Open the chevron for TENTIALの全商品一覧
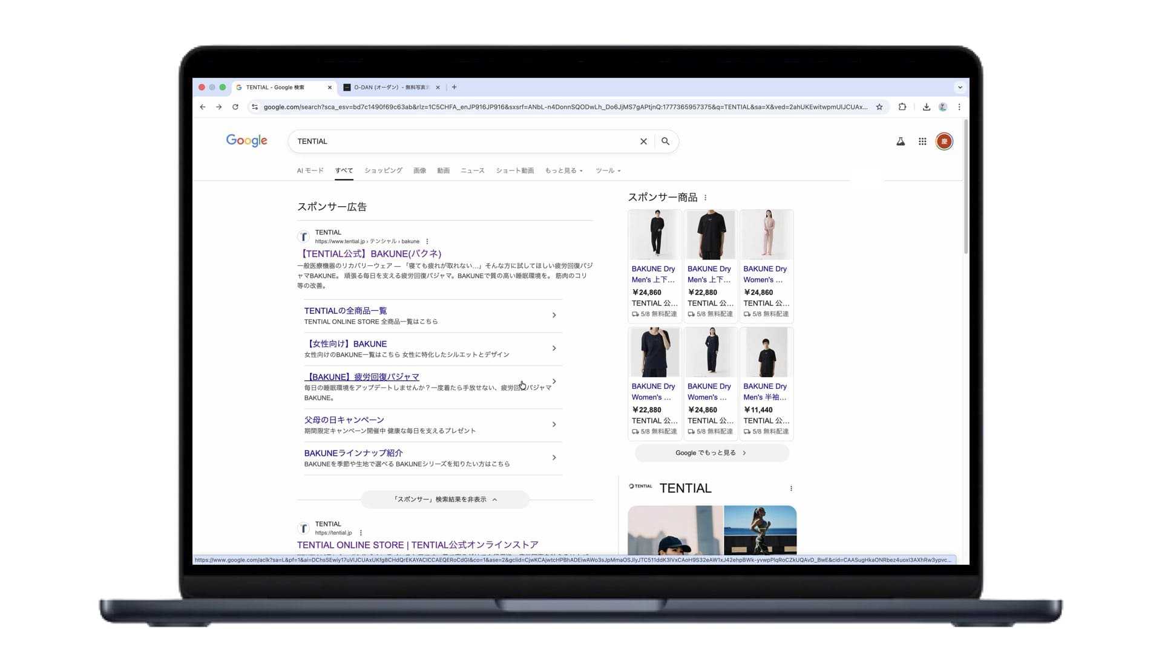The width and height of the screenshot is (1162, 653). pyautogui.click(x=554, y=315)
